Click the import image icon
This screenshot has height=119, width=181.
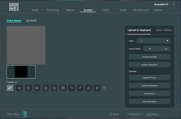point(37,88)
